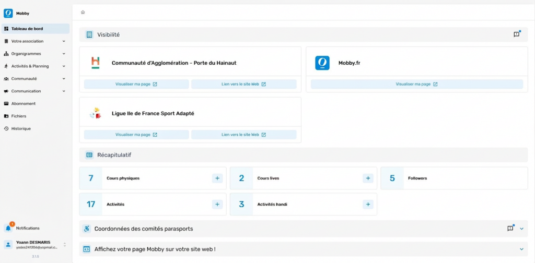
Task: Click the home breadcrumb icon
Action: tap(83, 12)
